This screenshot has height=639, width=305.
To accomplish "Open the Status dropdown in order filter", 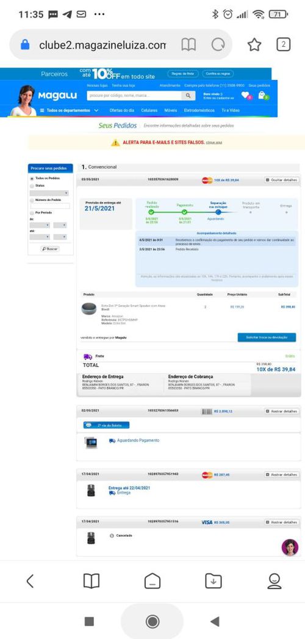I will [x=49, y=193].
